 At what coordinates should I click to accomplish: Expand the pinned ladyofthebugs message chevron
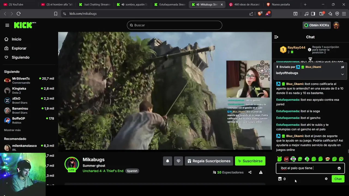(342, 74)
